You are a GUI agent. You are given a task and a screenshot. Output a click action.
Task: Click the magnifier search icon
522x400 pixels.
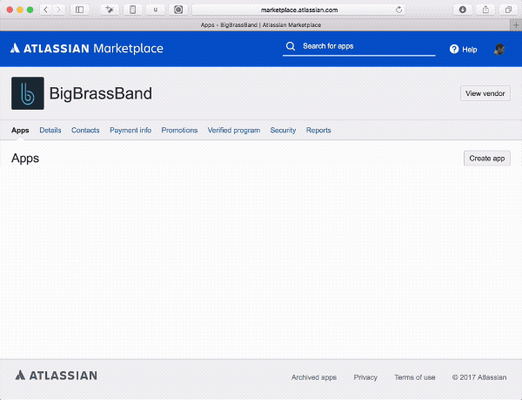[291, 46]
